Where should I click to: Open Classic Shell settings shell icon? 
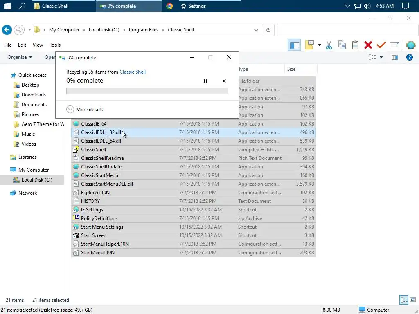[x=410, y=45]
